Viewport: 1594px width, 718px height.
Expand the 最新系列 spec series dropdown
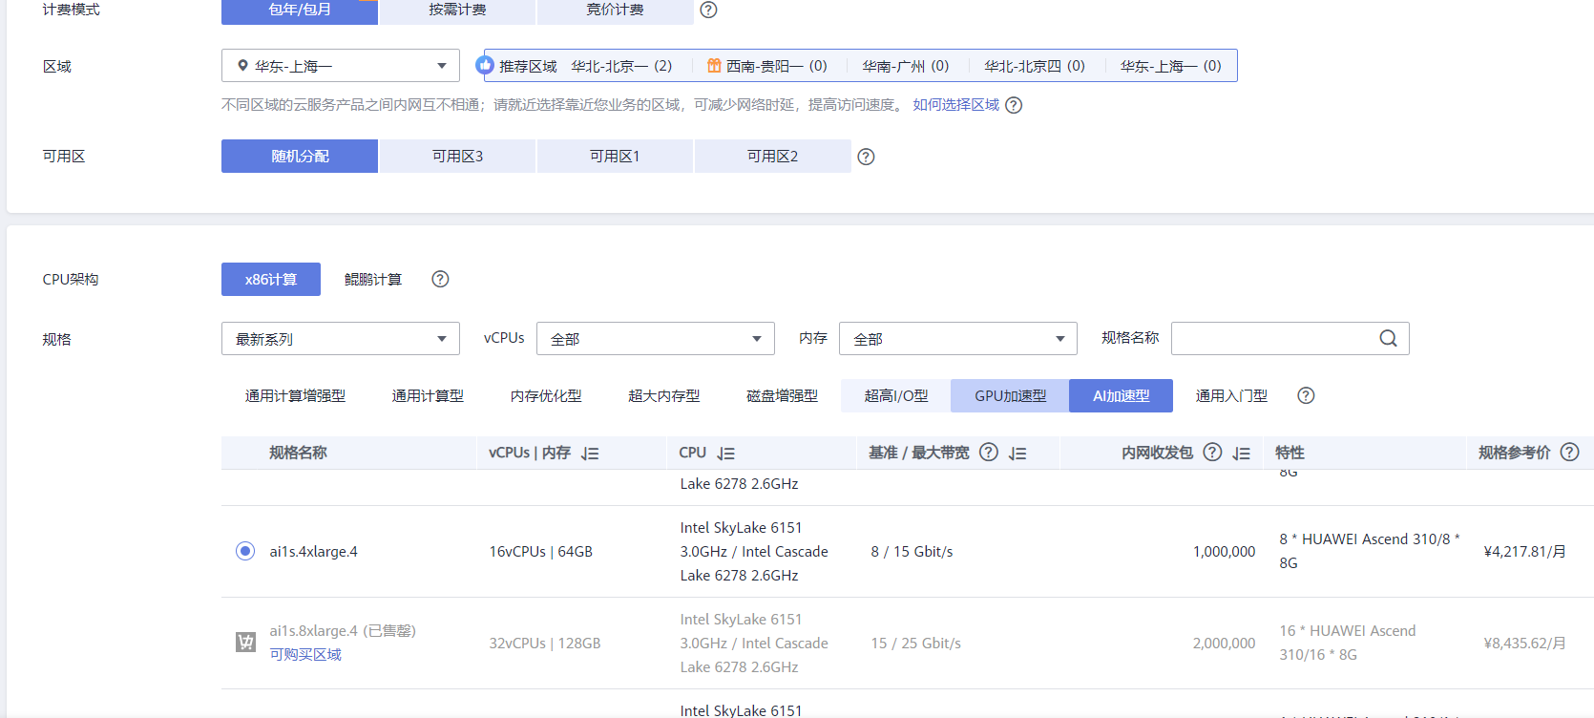point(340,339)
